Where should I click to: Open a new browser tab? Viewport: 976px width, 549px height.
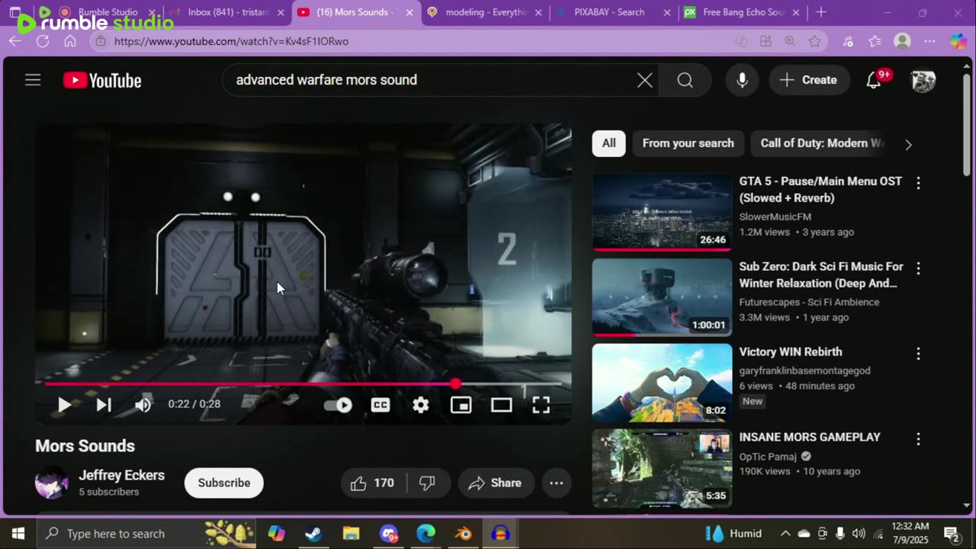(x=821, y=12)
